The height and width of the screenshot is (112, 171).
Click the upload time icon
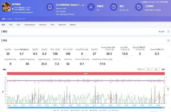click(139, 7)
